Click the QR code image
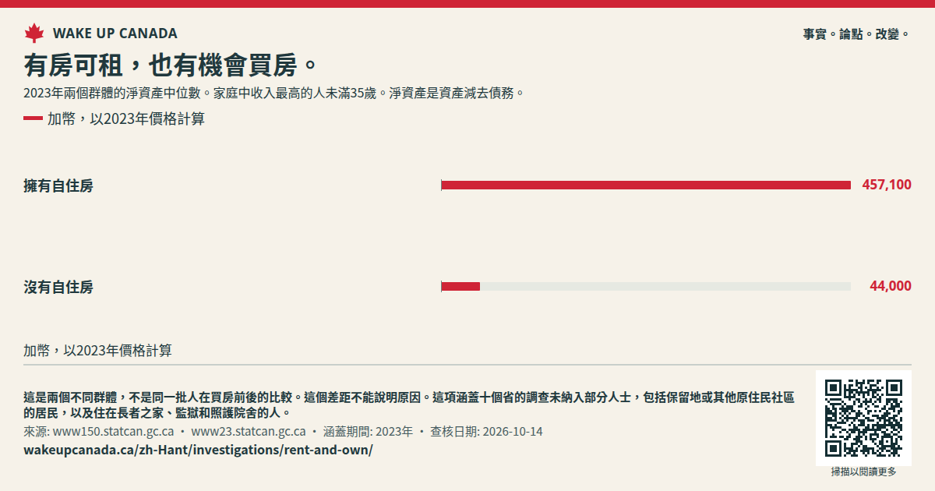The height and width of the screenshot is (491, 935). coord(863,419)
